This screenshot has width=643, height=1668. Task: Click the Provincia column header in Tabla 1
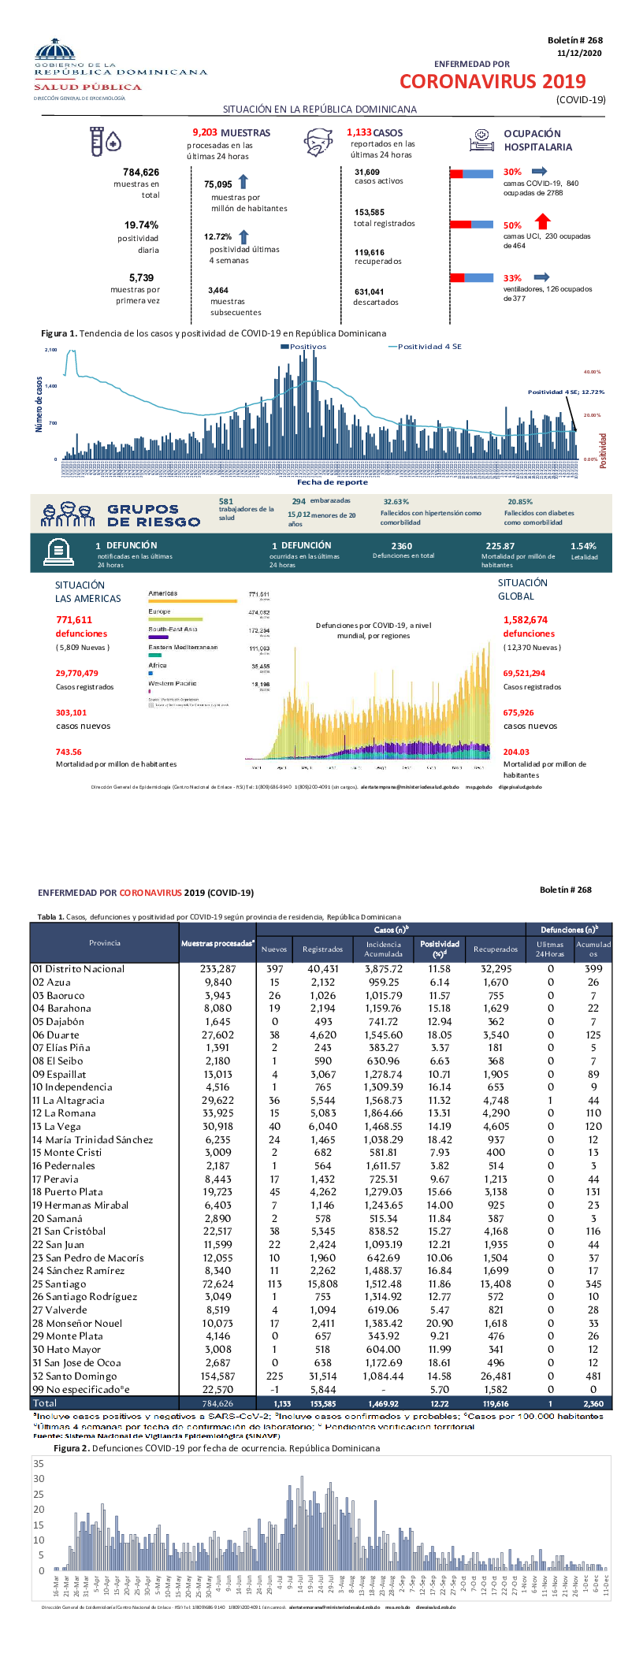click(x=105, y=943)
